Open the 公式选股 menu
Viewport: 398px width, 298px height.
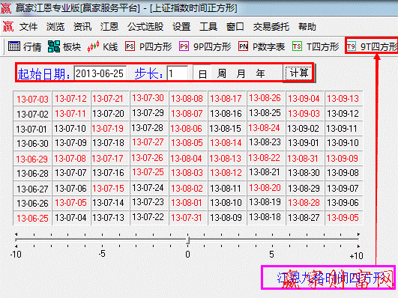(145, 26)
